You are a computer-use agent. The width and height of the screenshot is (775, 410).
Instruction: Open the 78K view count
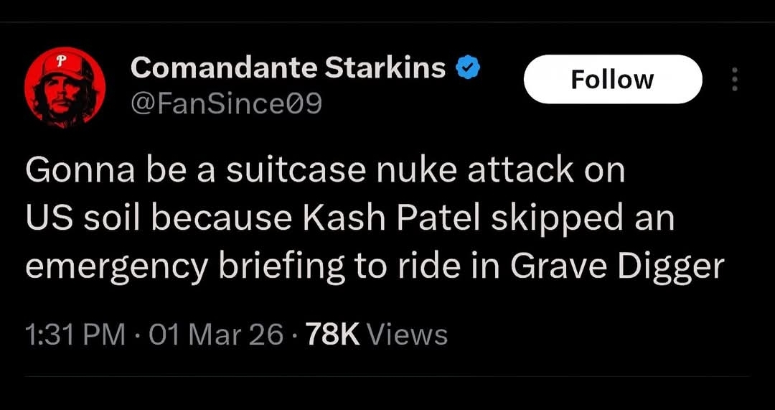[x=332, y=335]
